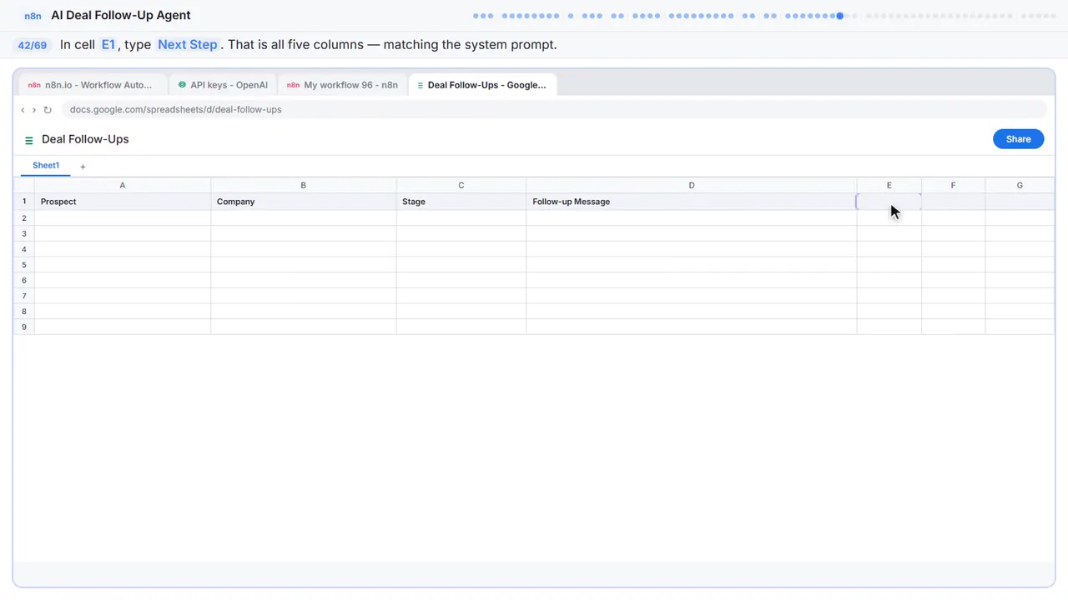Select column D header
The width and height of the screenshot is (1068, 600).
tap(692, 186)
